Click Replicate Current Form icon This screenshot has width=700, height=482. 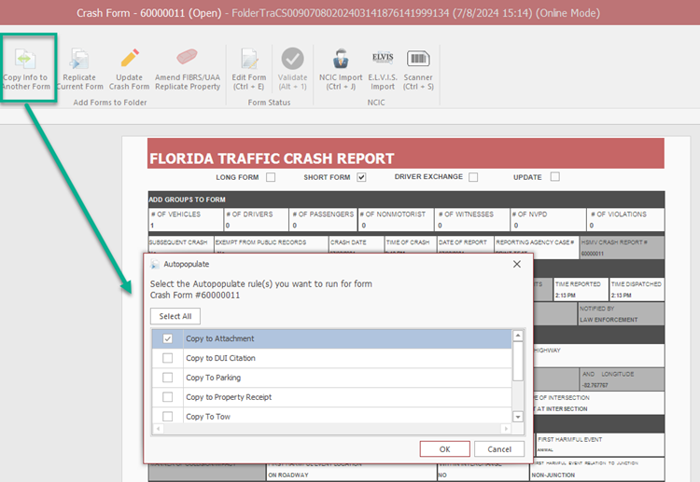[x=79, y=58]
